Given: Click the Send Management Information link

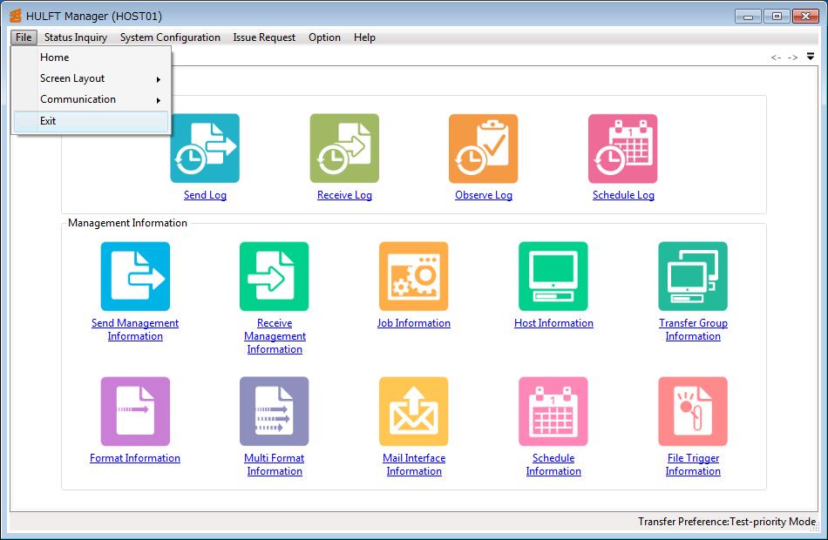Looking at the screenshot, I should (135, 329).
